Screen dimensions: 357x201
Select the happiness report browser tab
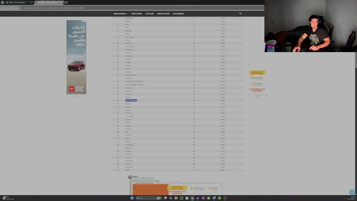point(48,3)
